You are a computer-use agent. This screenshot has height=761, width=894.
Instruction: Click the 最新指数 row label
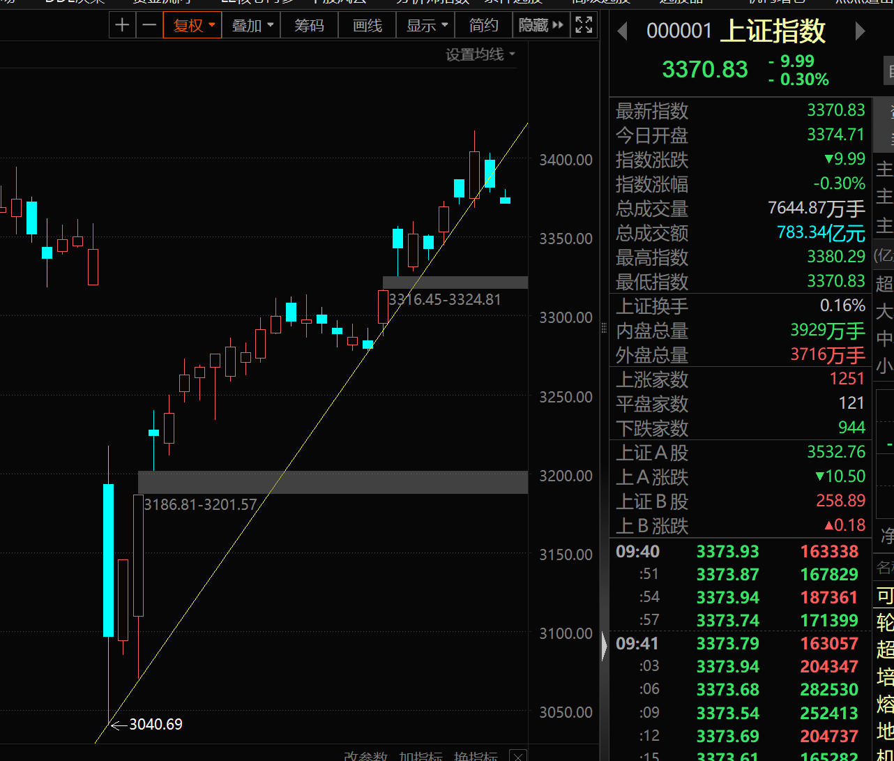click(x=651, y=111)
